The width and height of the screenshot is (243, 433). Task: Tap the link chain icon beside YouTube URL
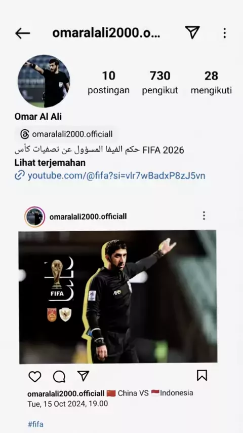pyautogui.click(x=20, y=175)
